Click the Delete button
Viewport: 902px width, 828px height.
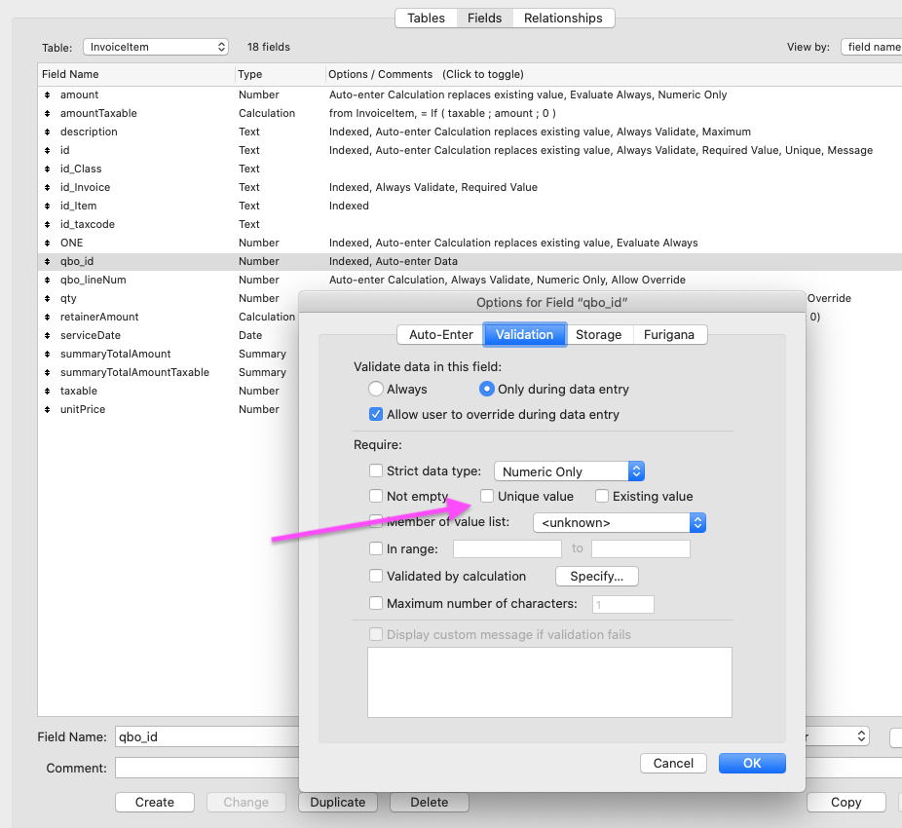coord(430,802)
